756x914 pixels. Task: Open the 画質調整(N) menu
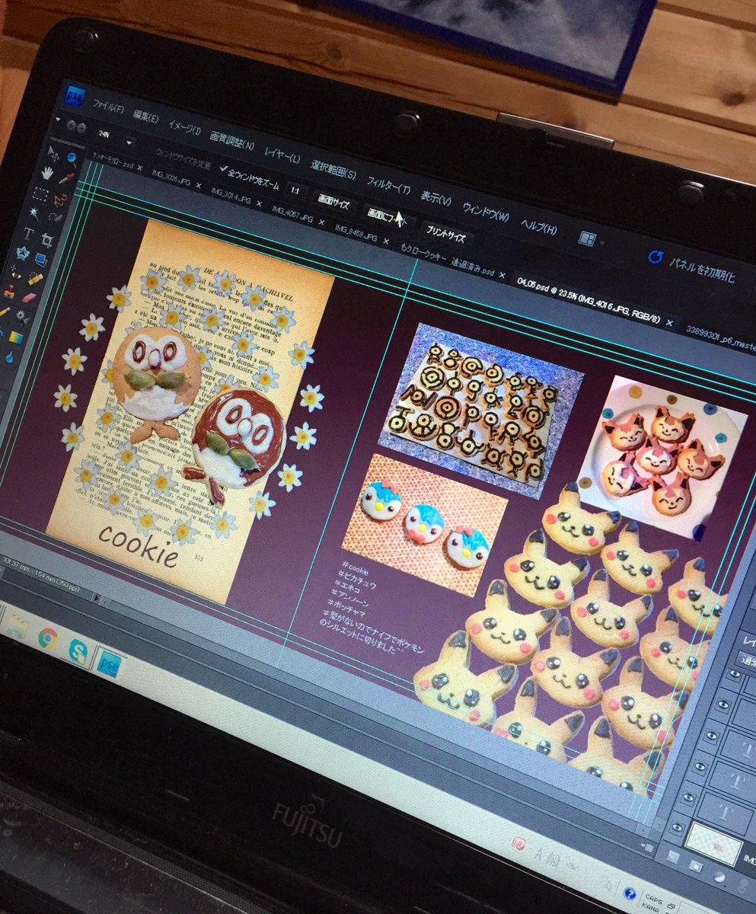point(232,143)
